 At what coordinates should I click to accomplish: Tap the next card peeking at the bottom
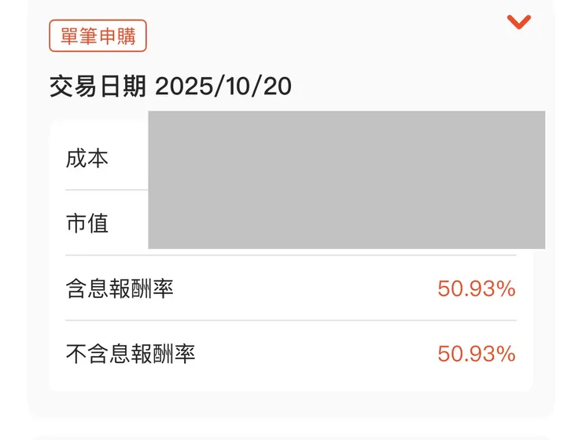[291, 436]
